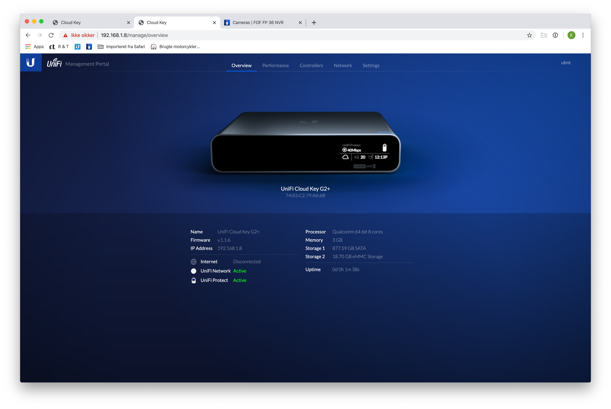This screenshot has height=409, width=611.
Task: Click the Internet globe icon
Action: coord(193,262)
